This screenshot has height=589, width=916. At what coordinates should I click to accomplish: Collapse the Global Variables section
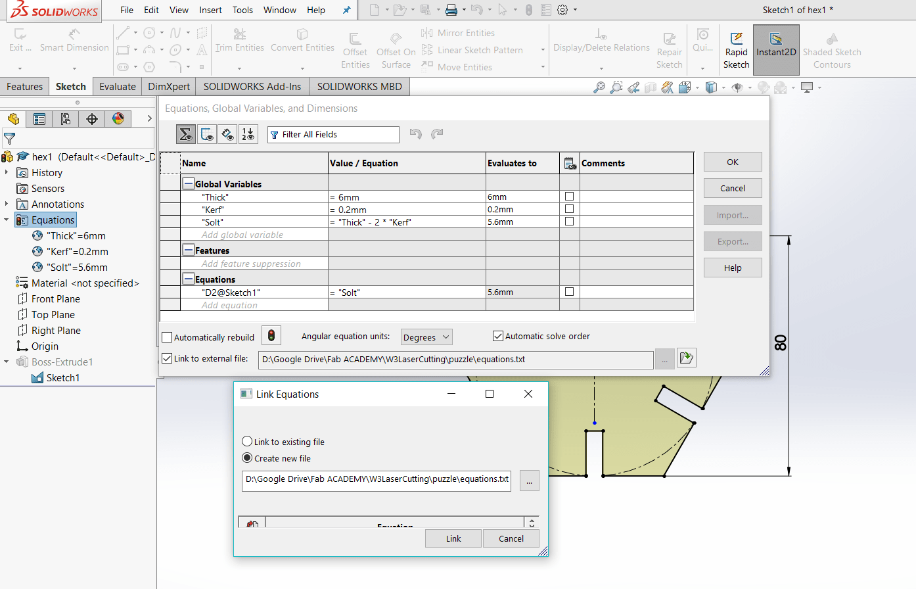point(189,184)
